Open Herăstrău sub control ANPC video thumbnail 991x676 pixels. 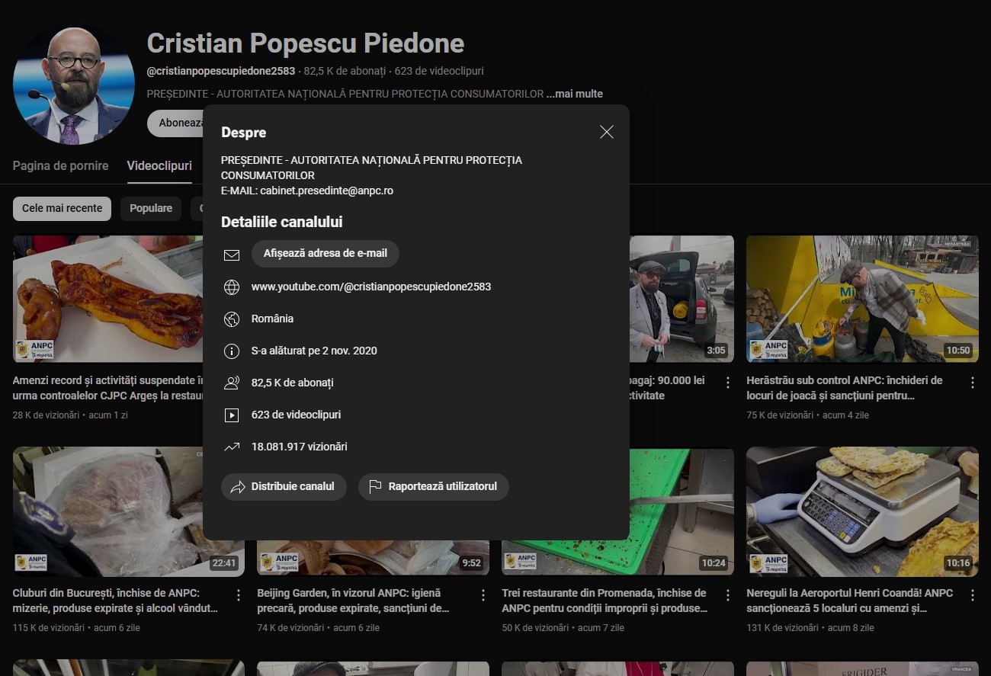click(861, 298)
